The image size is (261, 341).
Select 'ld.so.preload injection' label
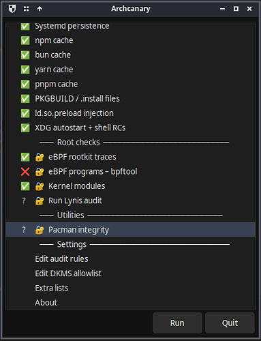[74, 113]
